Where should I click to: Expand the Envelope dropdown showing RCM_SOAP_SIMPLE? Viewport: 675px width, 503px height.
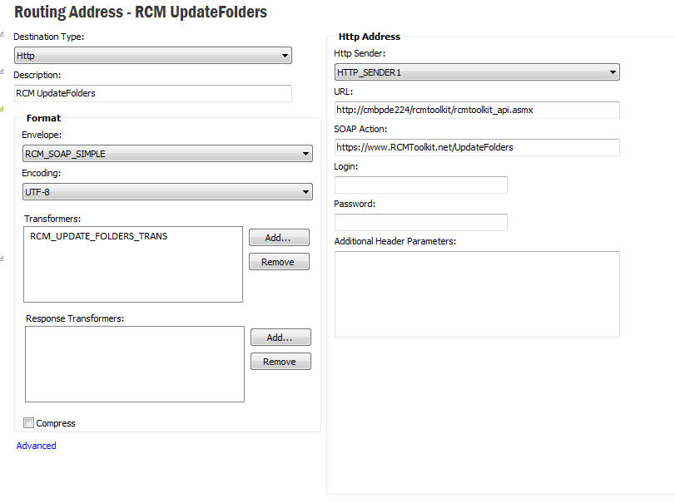166,153
